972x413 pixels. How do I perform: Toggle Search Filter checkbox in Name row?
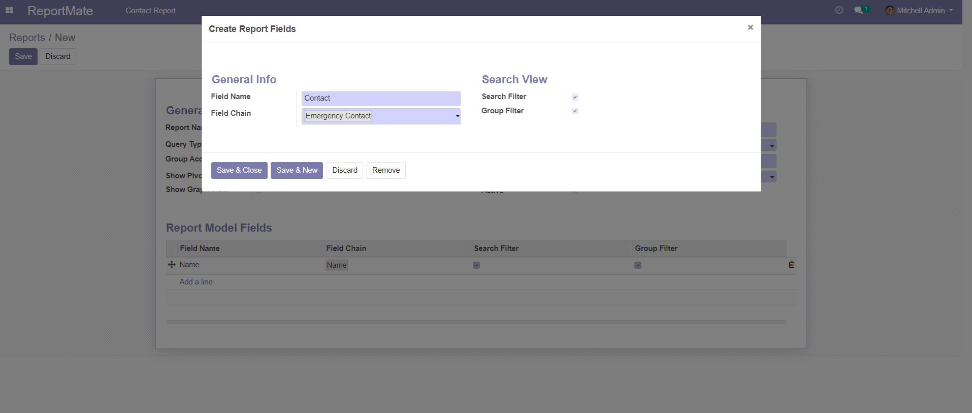476,265
